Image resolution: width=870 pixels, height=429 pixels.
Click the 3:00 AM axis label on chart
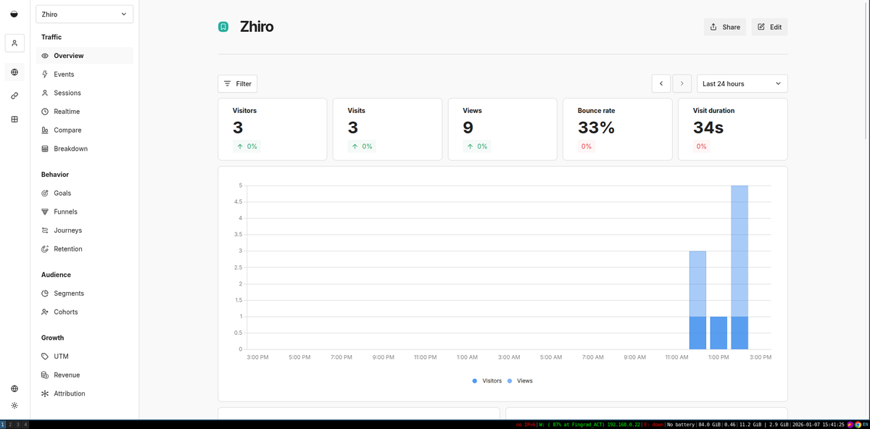(509, 357)
